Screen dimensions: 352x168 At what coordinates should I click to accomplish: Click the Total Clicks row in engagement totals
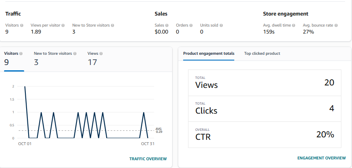(x=264, y=108)
